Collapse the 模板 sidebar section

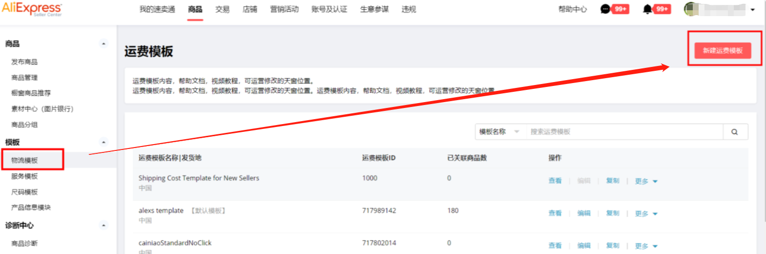pyautogui.click(x=104, y=142)
